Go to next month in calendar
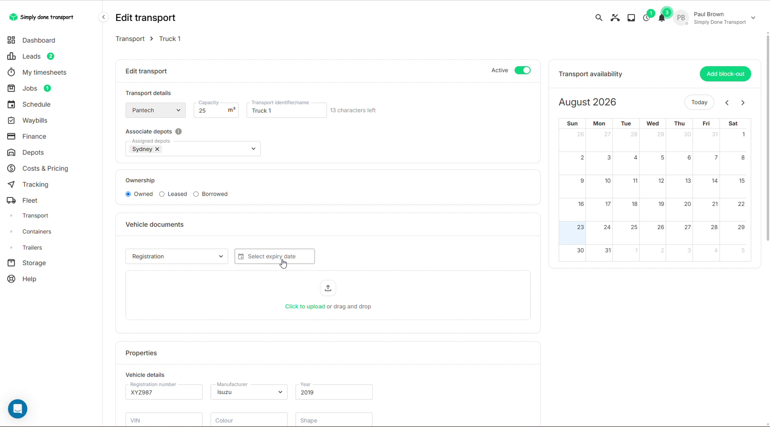 [x=743, y=103]
